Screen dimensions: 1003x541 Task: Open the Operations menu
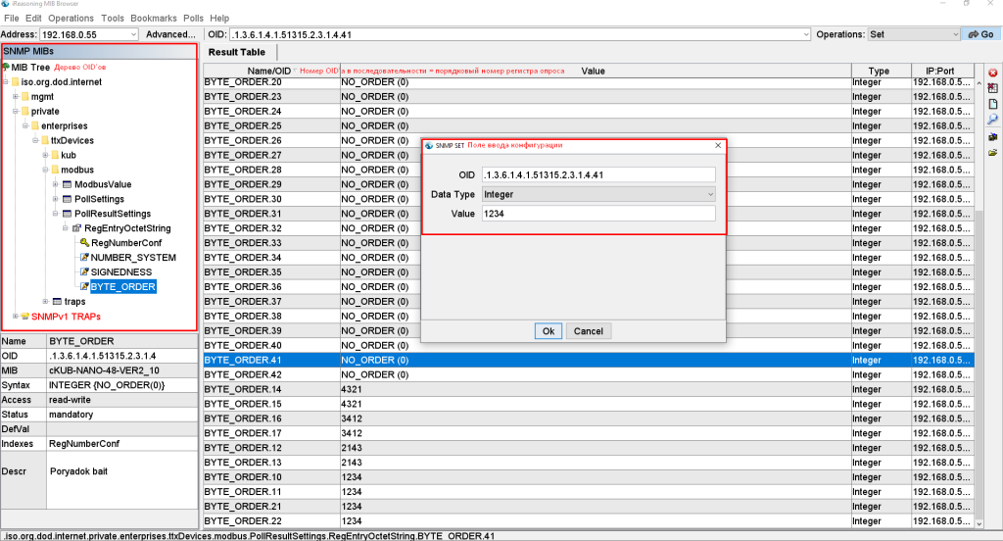coord(71,18)
